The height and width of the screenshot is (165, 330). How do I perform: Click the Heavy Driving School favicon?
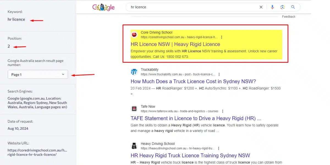(134, 146)
